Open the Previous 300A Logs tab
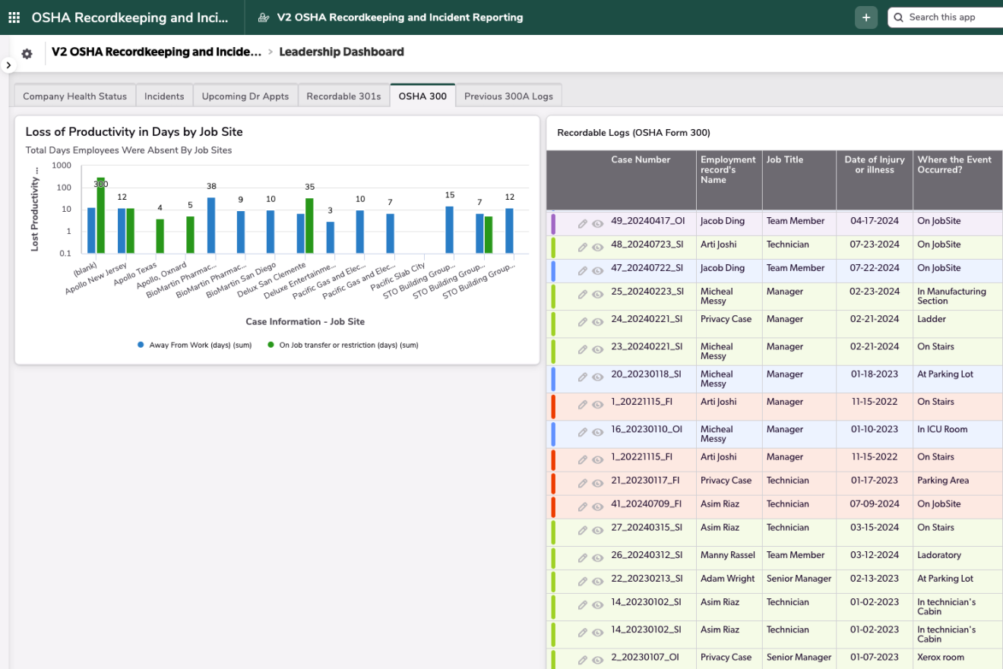This screenshot has height=669, width=1003. click(x=508, y=96)
